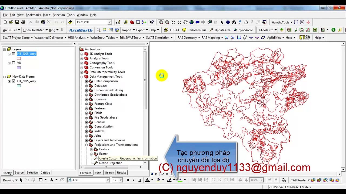
Task: Click the Print icon
Action: coord(23,22)
